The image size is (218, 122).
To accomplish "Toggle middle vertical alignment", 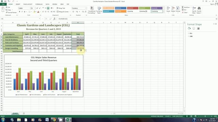I will tap(46, 8).
